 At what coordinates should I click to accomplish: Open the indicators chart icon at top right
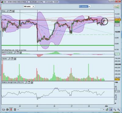point(117,6)
